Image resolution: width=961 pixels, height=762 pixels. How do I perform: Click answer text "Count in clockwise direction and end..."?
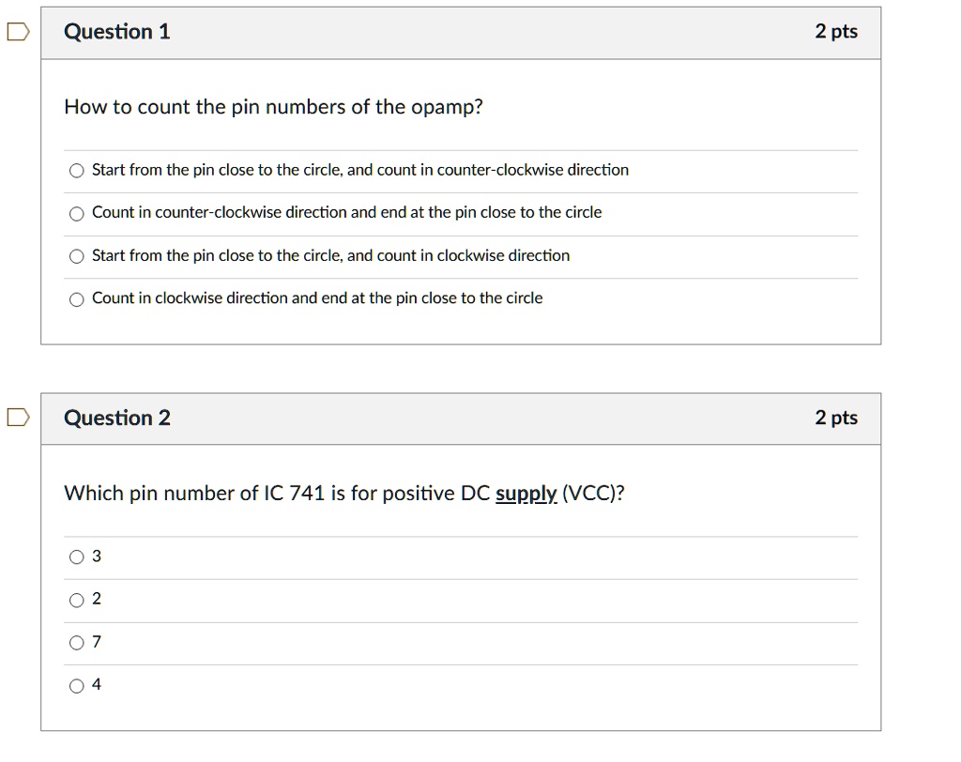pos(317,298)
